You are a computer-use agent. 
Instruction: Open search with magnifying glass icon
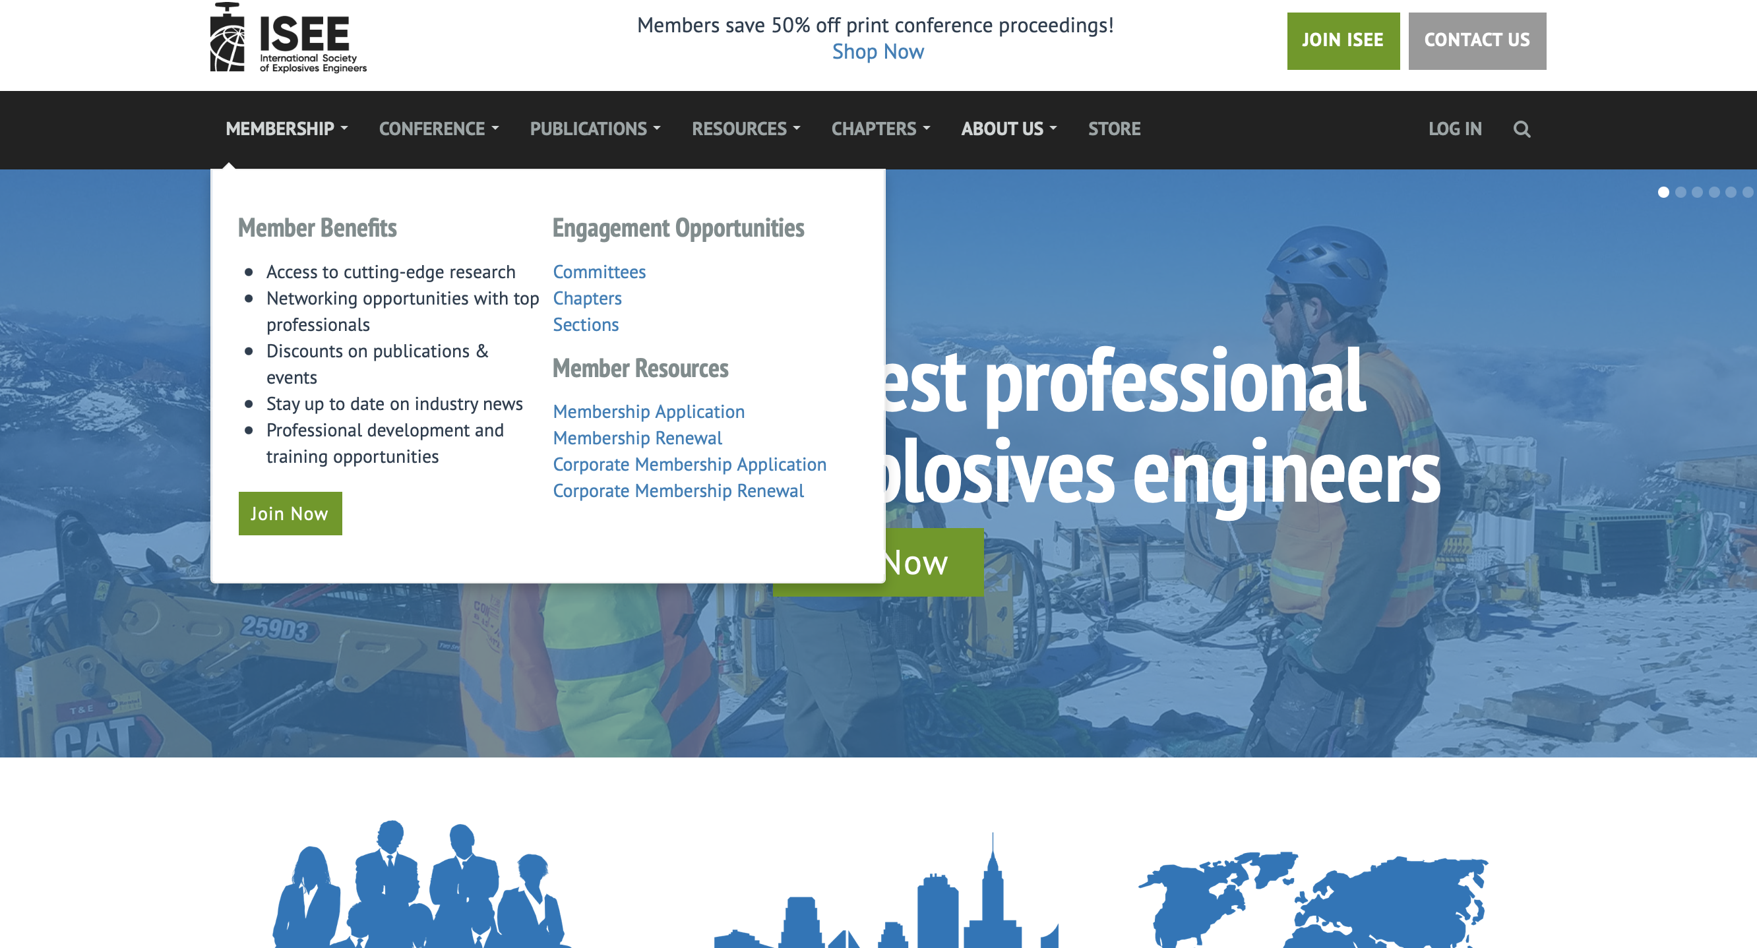click(1521, 129)
